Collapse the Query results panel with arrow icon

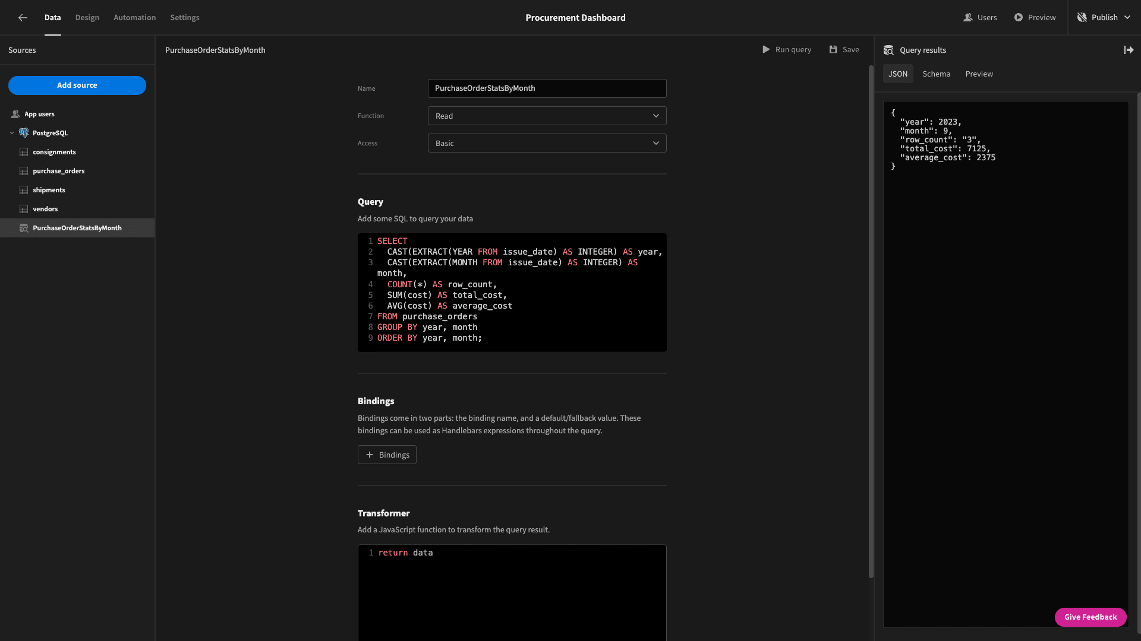1129,50
